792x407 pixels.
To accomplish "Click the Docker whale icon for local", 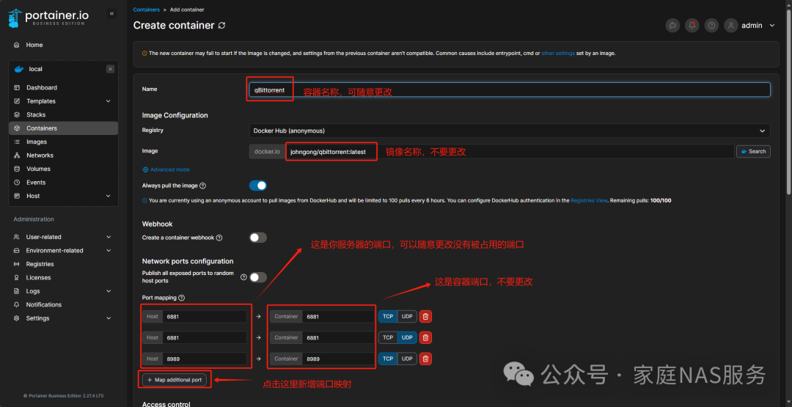I will (18, 69).
